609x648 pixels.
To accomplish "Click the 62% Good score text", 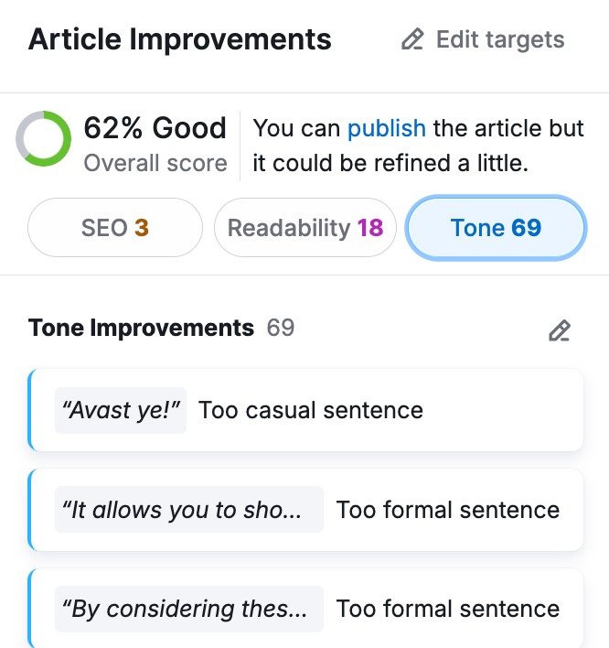I will (x=155, y=128).
